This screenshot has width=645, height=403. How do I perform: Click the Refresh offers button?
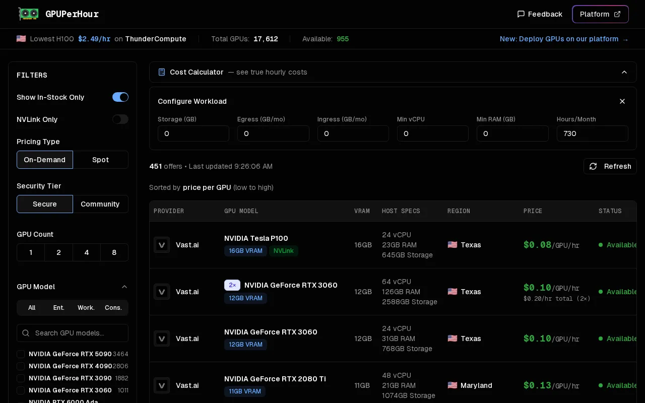[610, 166]
